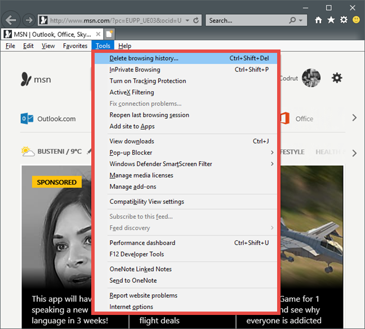Open the address bar dropdown arrow
The width and height of the screenshot is (365, 329).
tap(188, 20)
